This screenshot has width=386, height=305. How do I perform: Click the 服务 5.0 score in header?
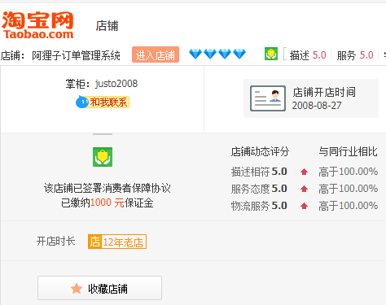click(355, 55)
